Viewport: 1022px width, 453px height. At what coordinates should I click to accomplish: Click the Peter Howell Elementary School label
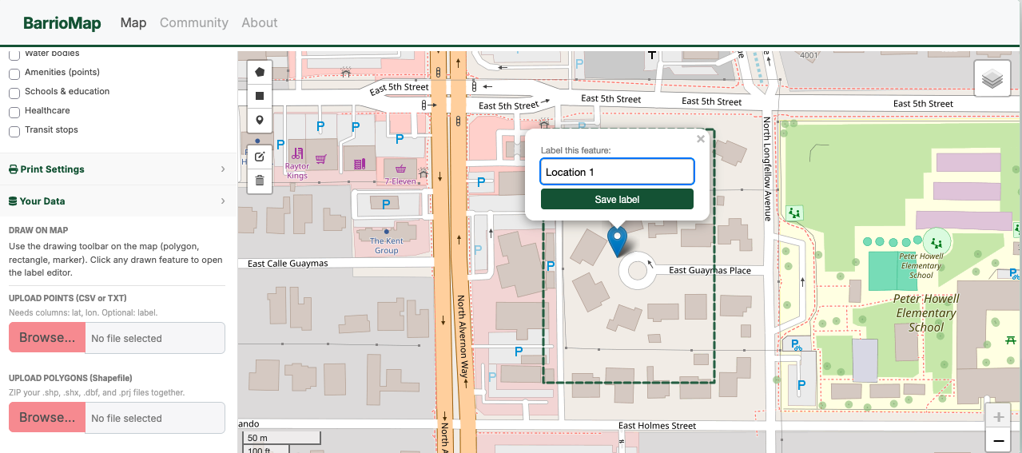926,312
